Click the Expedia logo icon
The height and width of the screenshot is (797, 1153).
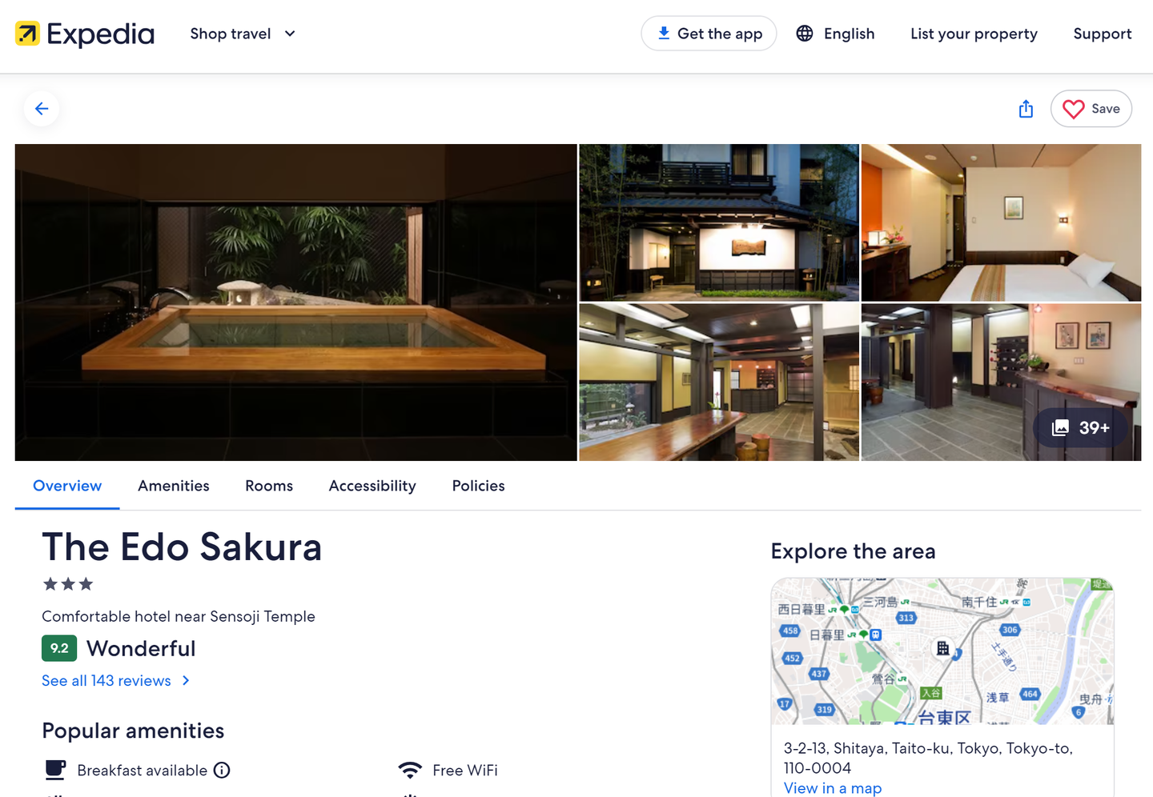[x=27, y=34]
